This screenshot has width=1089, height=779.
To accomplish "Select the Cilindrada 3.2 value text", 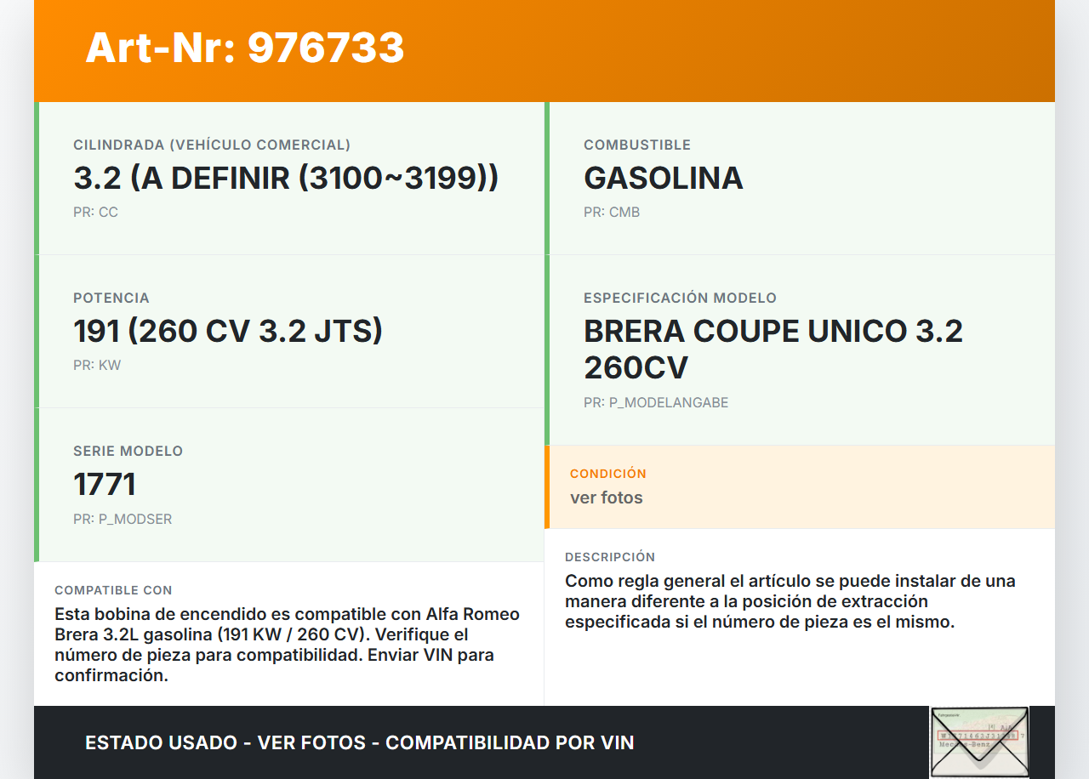I will 286,179.
